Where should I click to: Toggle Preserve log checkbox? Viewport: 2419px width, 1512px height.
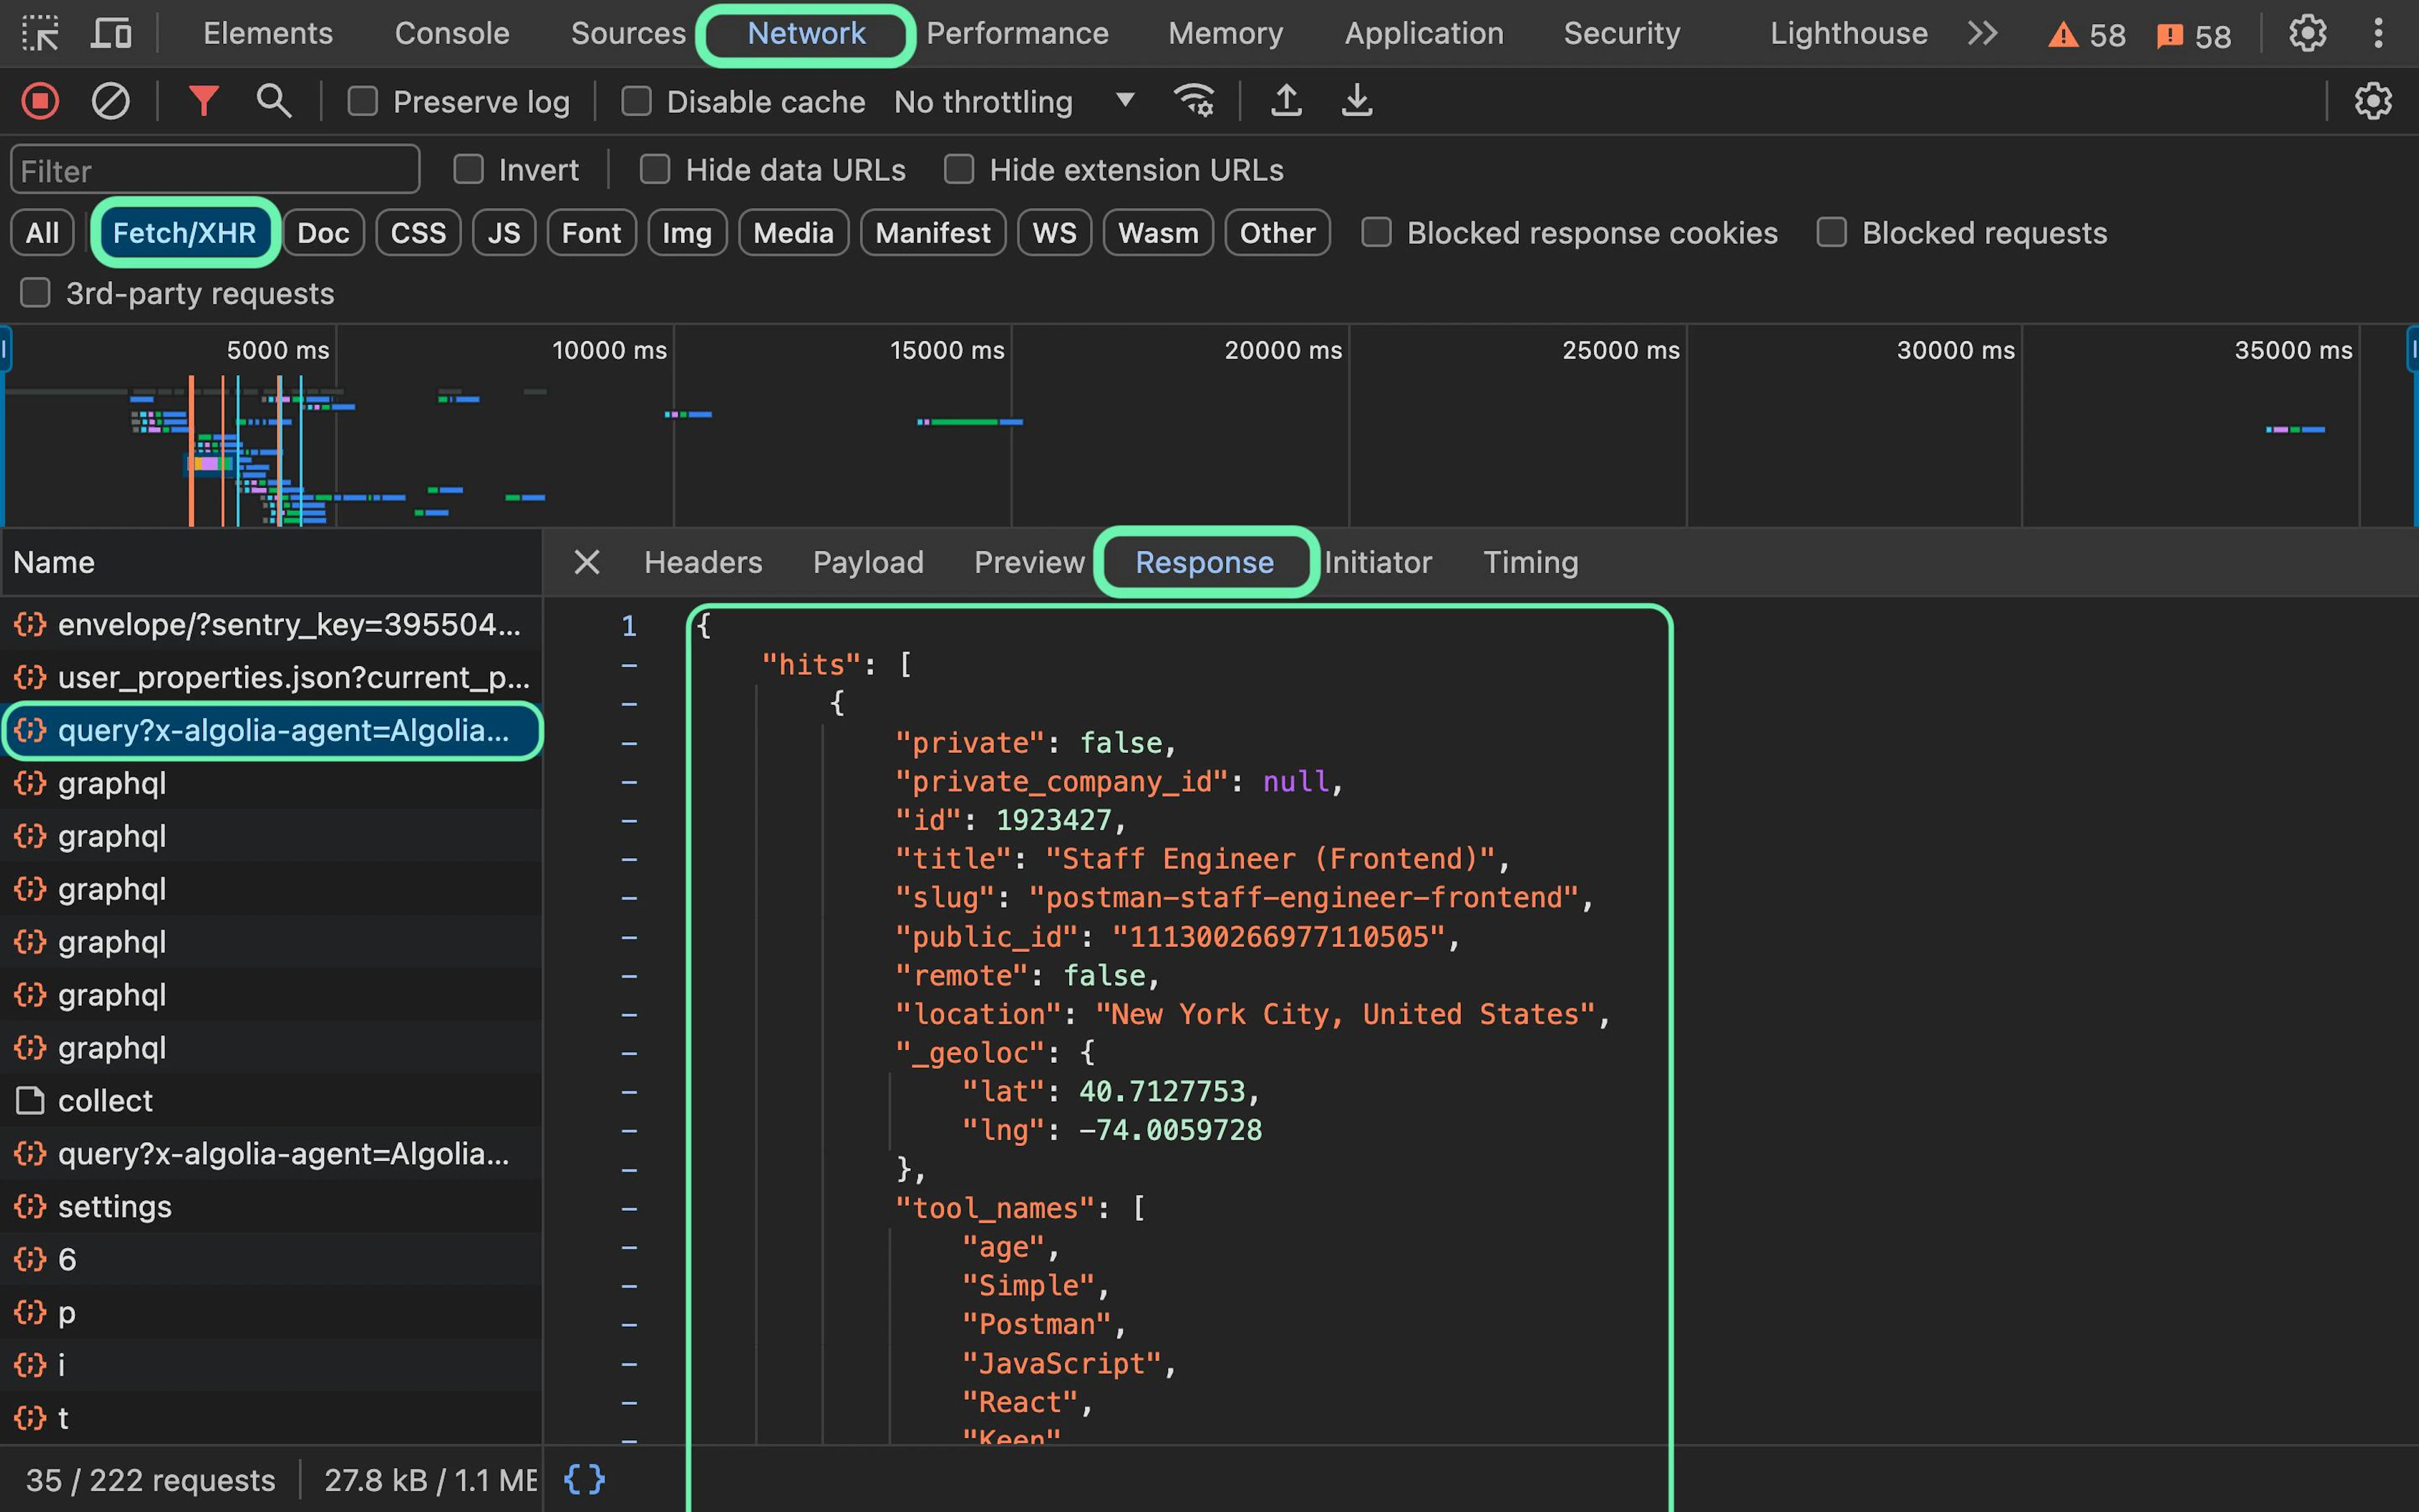(x=362, y=101)
